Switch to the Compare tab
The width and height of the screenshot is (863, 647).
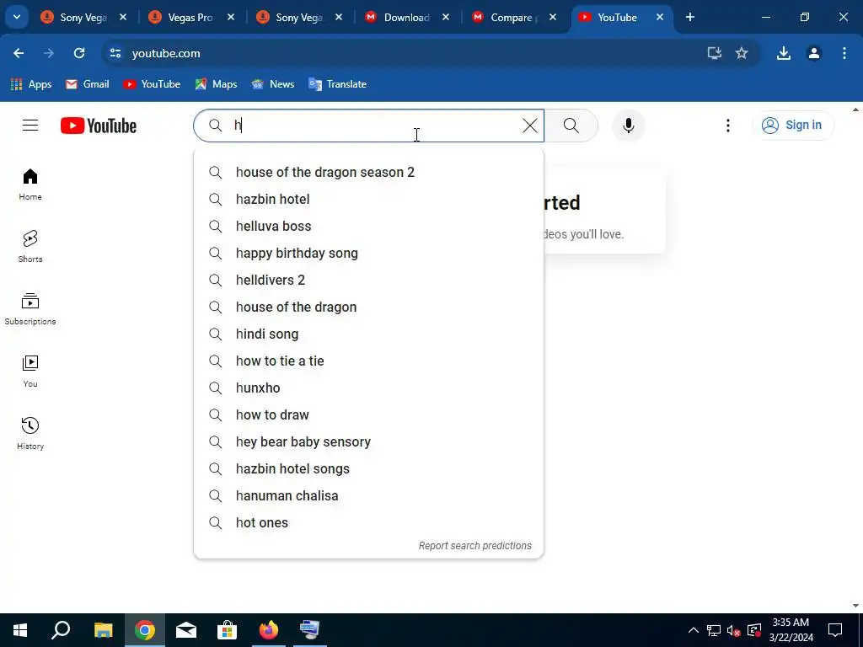pyautogui.click(x=514, y=18)
